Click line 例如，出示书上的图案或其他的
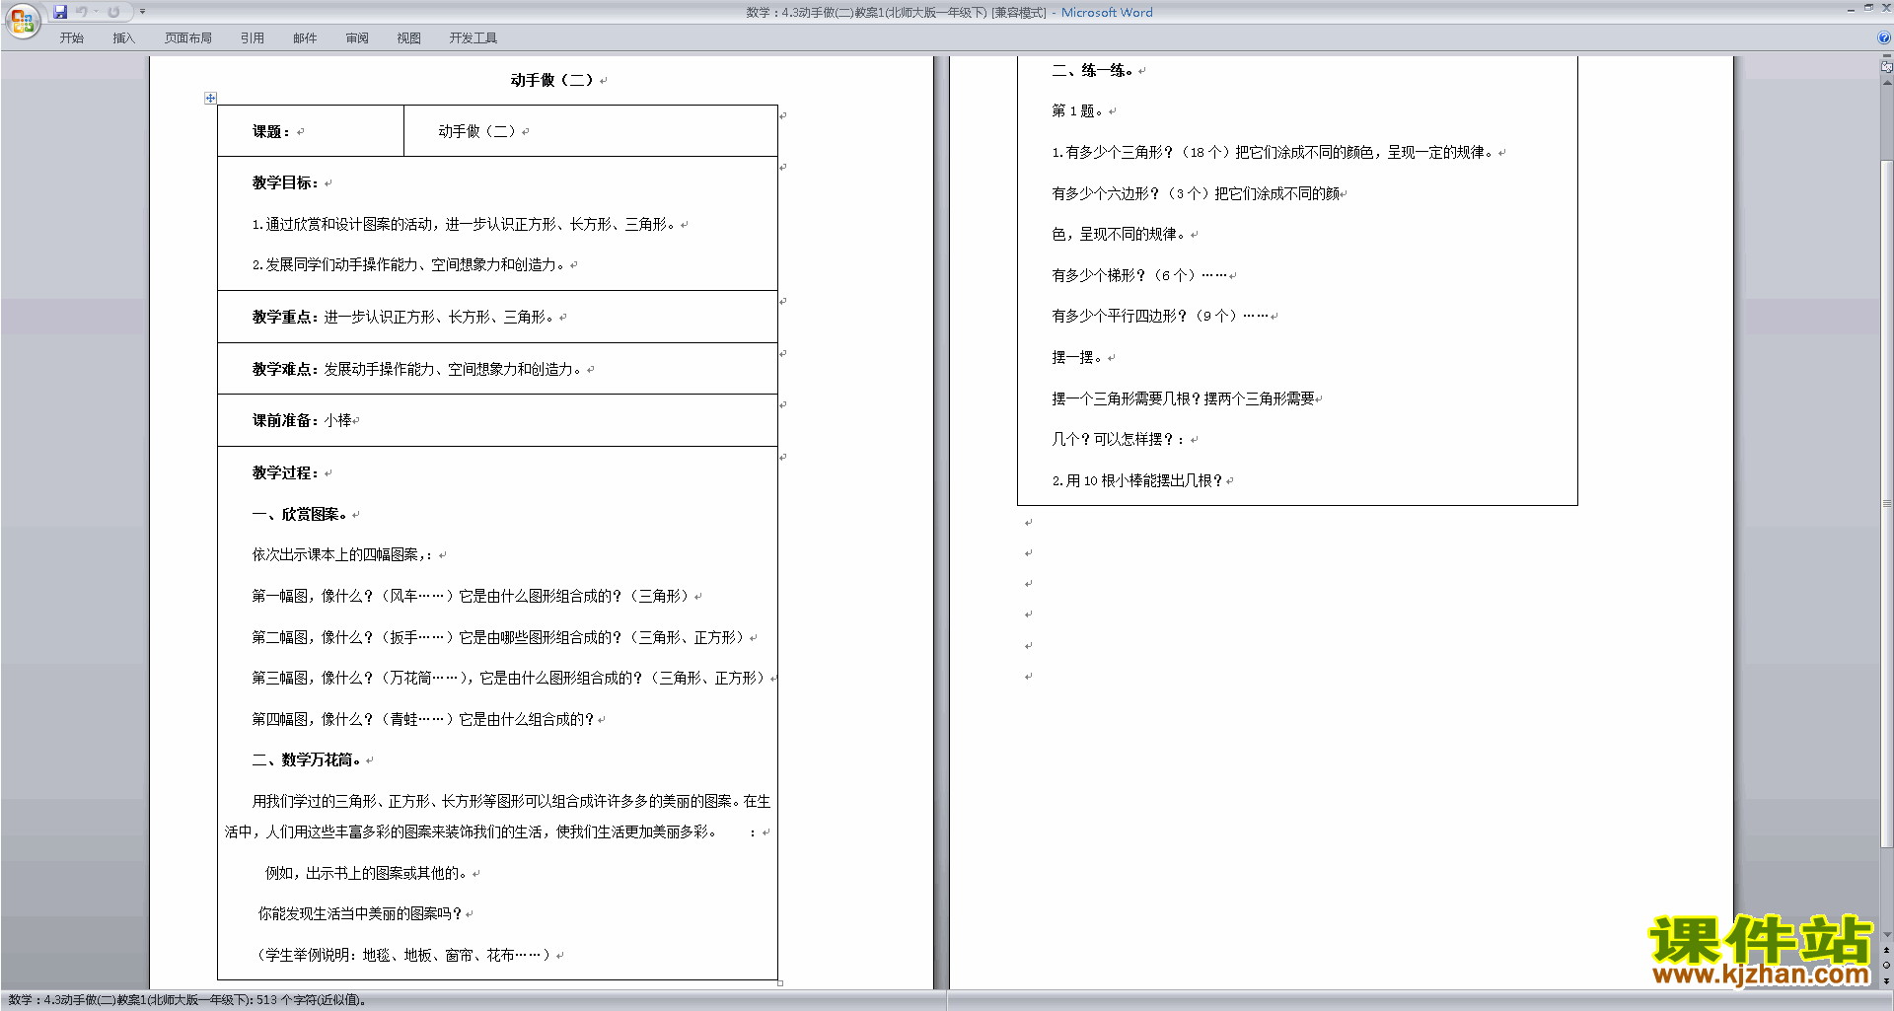Image resolution: width=1894 pixels, height=1011 pixels. [367, 873]
